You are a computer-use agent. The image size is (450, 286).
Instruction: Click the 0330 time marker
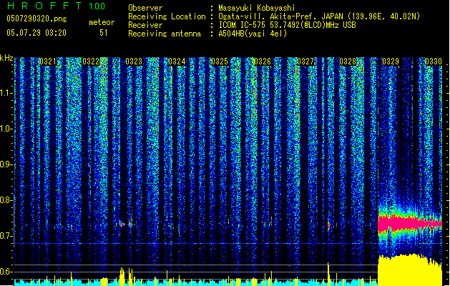click(x=434, y=61)
